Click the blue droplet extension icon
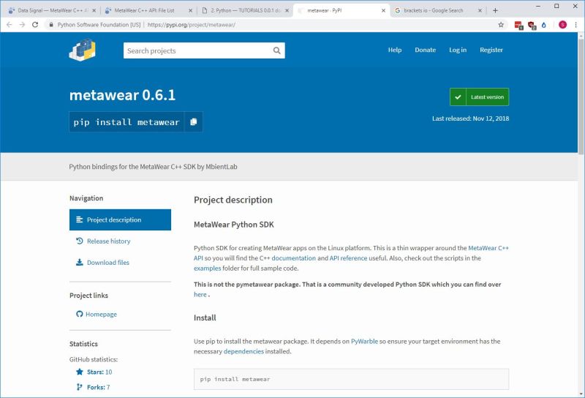 pyautogui.click(x=544, y=25)
